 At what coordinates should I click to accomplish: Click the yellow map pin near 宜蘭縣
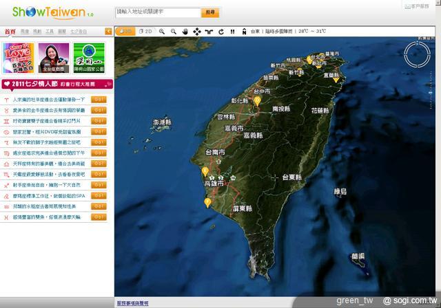pos(336,79)
